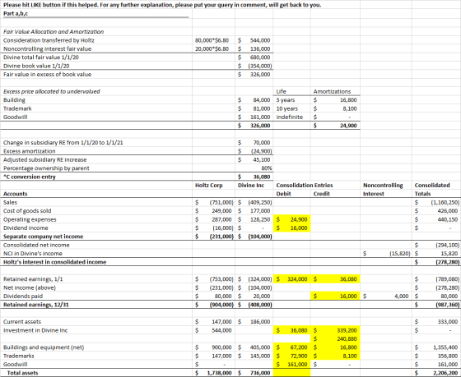The image size is (461, 377).
Task: Select the yellow 339,200 investment credit cell
Action: (x=335, y=330)
